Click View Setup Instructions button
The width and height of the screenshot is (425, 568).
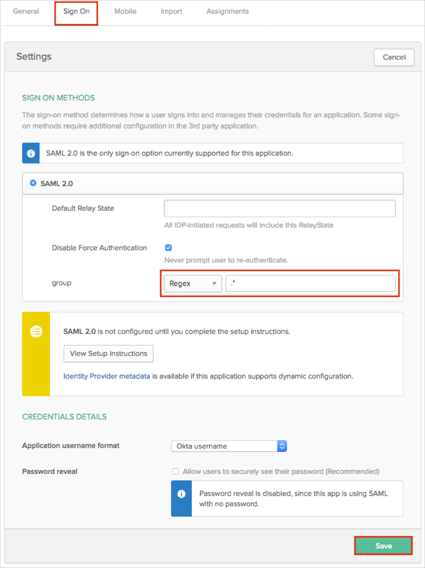[108, 353]
